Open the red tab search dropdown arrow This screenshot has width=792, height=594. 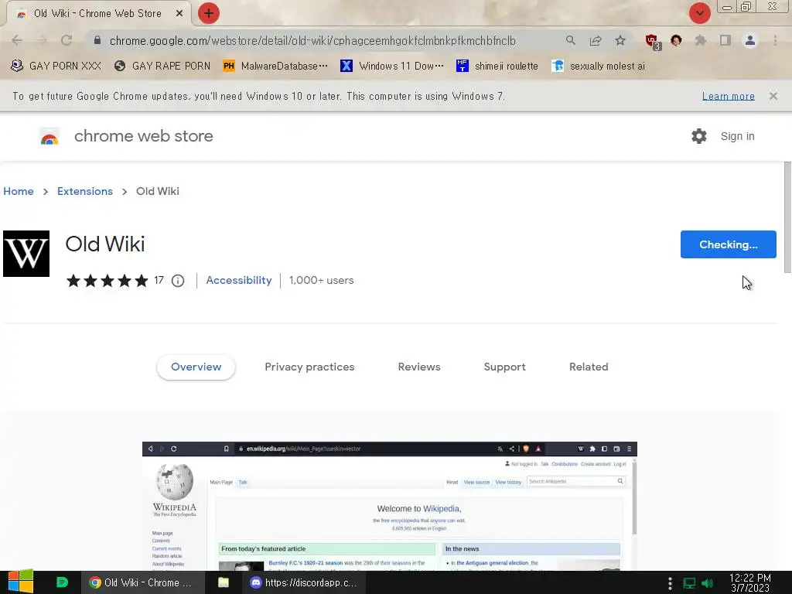(x=699, y=13)
